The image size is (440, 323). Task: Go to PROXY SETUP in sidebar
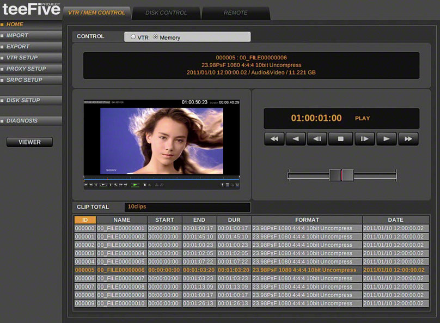tap(26, 69)
